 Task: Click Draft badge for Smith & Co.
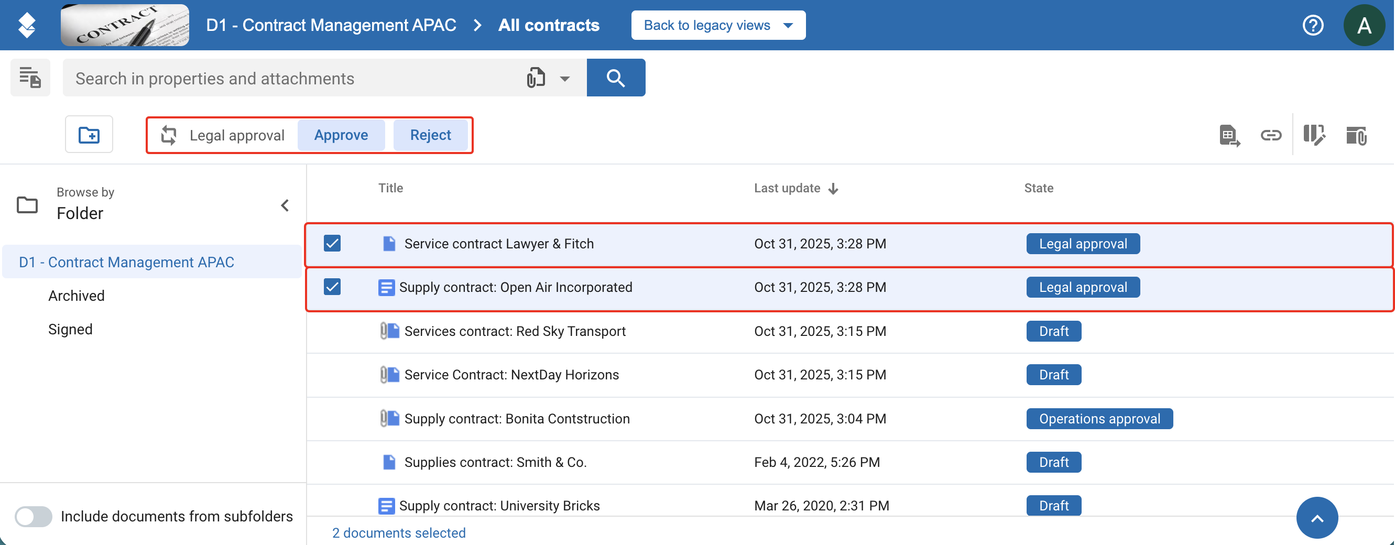(1053, 462)
